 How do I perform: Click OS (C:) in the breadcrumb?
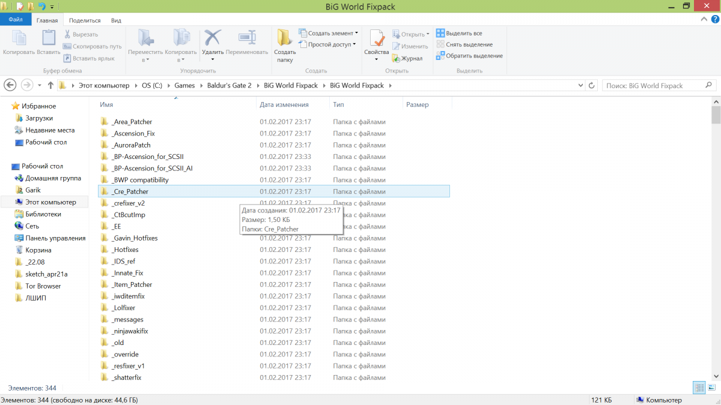click(152, 85)
